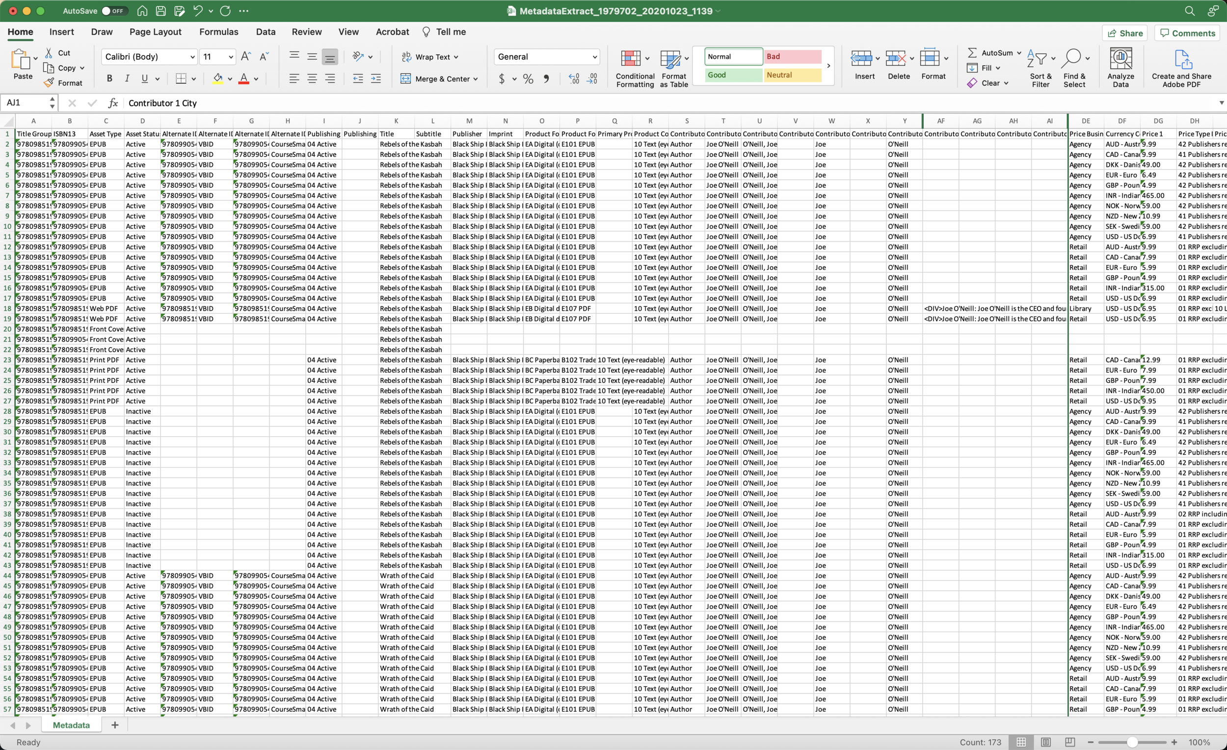Image resolution: width=1227 pixels, height=750 pixels.
Task: Select the Metadata sheet tab
Action: point(71,725)
